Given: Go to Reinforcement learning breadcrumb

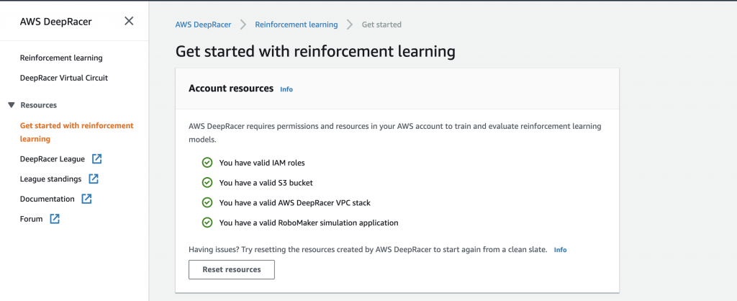Looking at the screenshot, I should point(296,24).
